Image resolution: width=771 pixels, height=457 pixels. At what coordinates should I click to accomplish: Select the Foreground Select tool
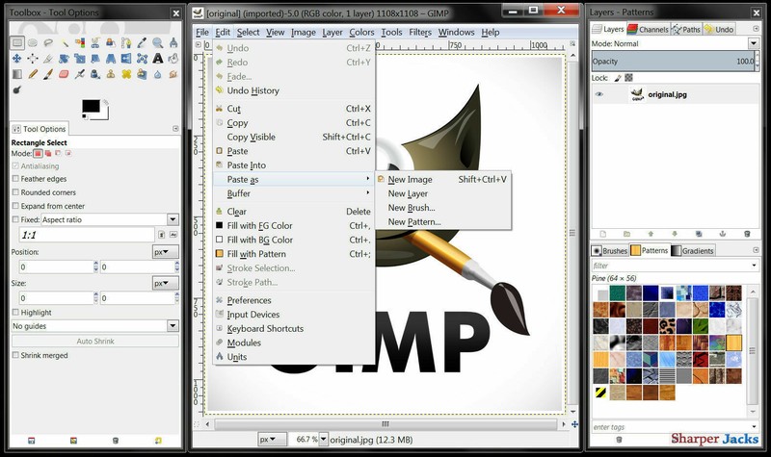pyautogui.click(x=111, y=42)
